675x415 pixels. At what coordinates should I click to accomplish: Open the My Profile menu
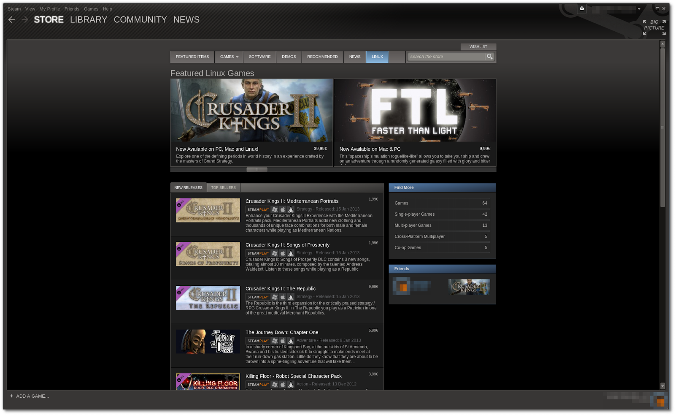(49, 8)
